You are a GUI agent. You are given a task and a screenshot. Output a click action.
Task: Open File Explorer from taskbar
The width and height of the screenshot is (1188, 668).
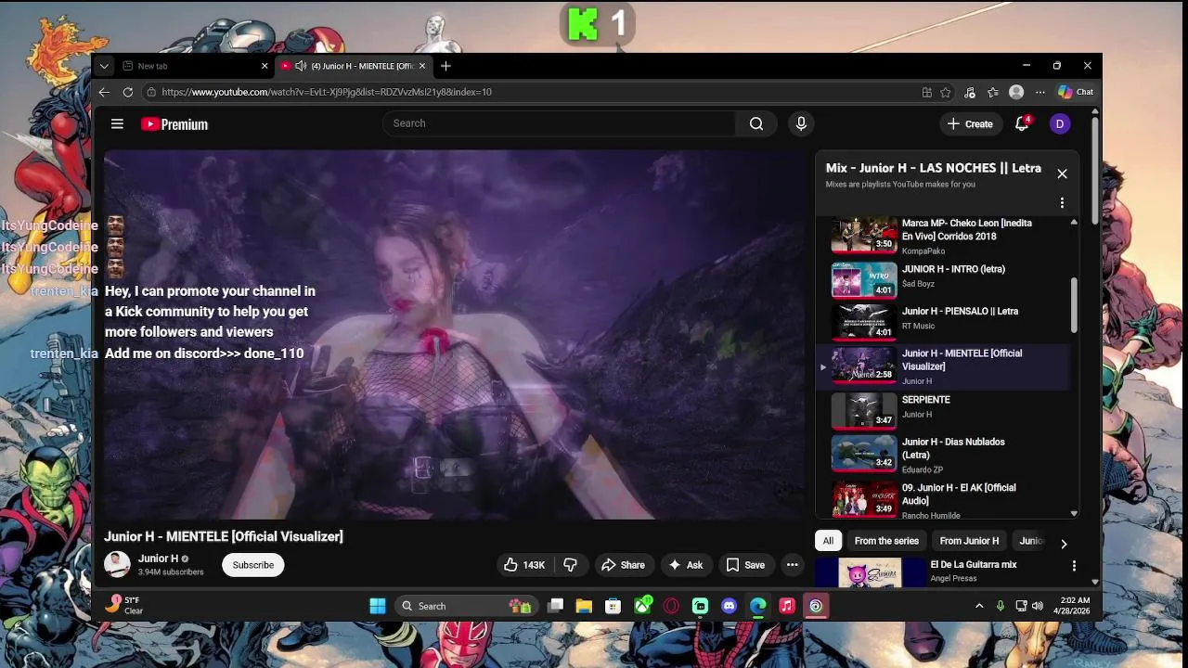(x=584, y=606)
